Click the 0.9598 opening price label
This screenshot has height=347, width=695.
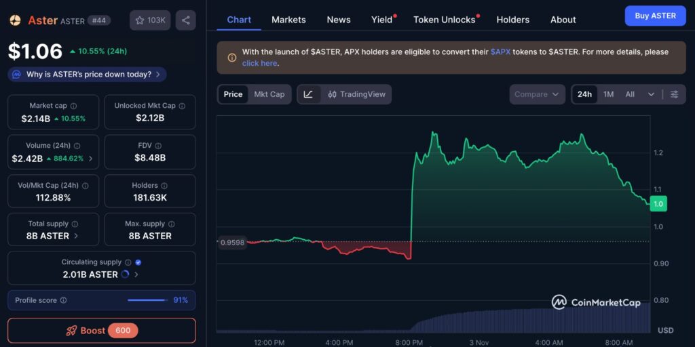(232, 242)
